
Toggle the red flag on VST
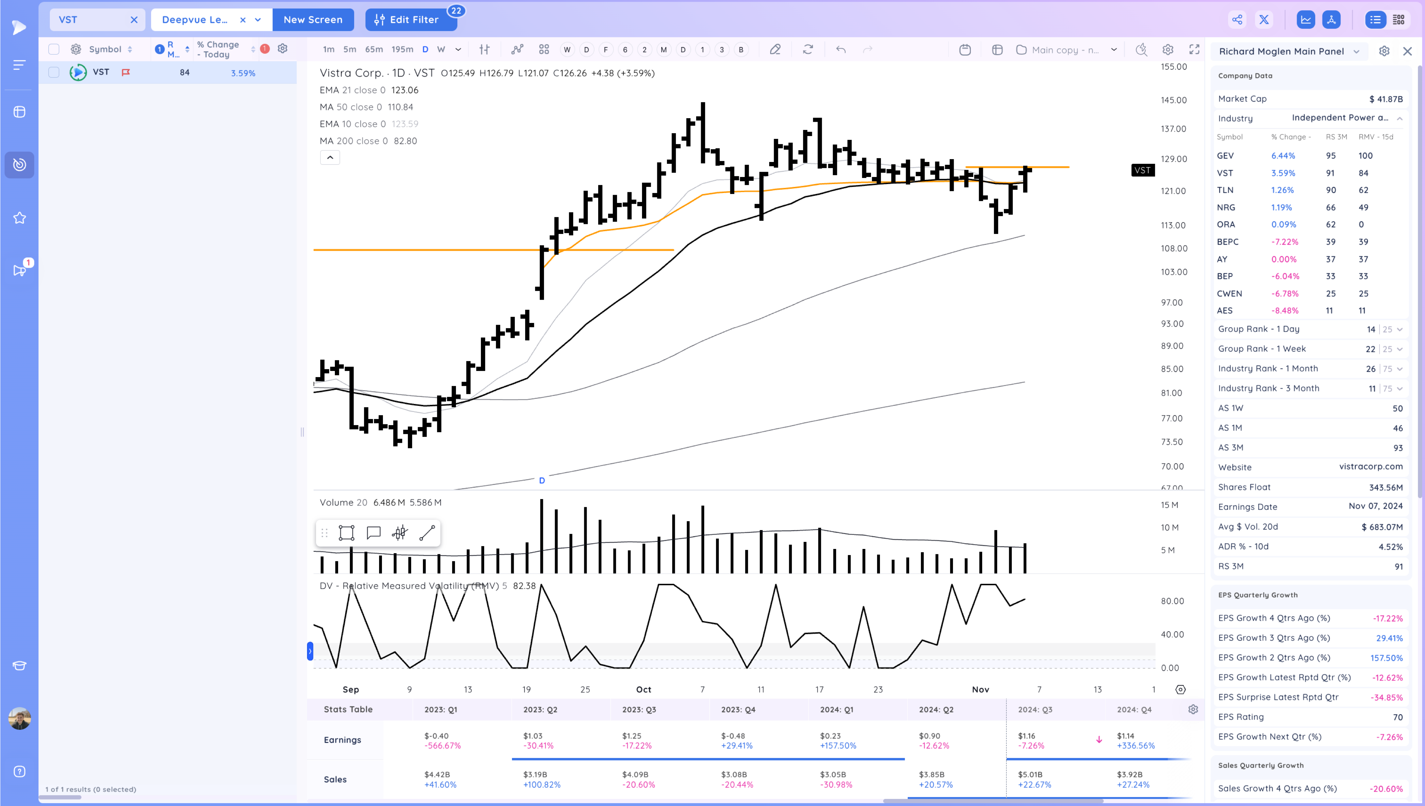[x=126, y=73]
